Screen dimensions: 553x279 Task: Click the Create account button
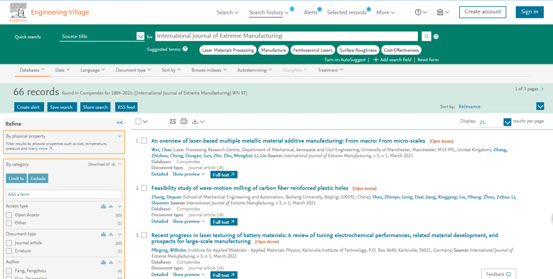point(482,12)
